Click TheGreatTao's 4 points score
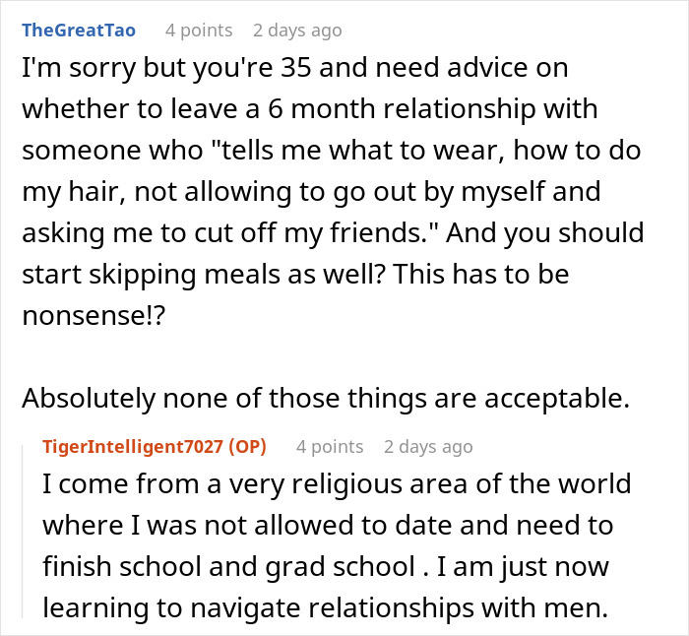Viewport: 689px width, 636px height. coord(198,30)
